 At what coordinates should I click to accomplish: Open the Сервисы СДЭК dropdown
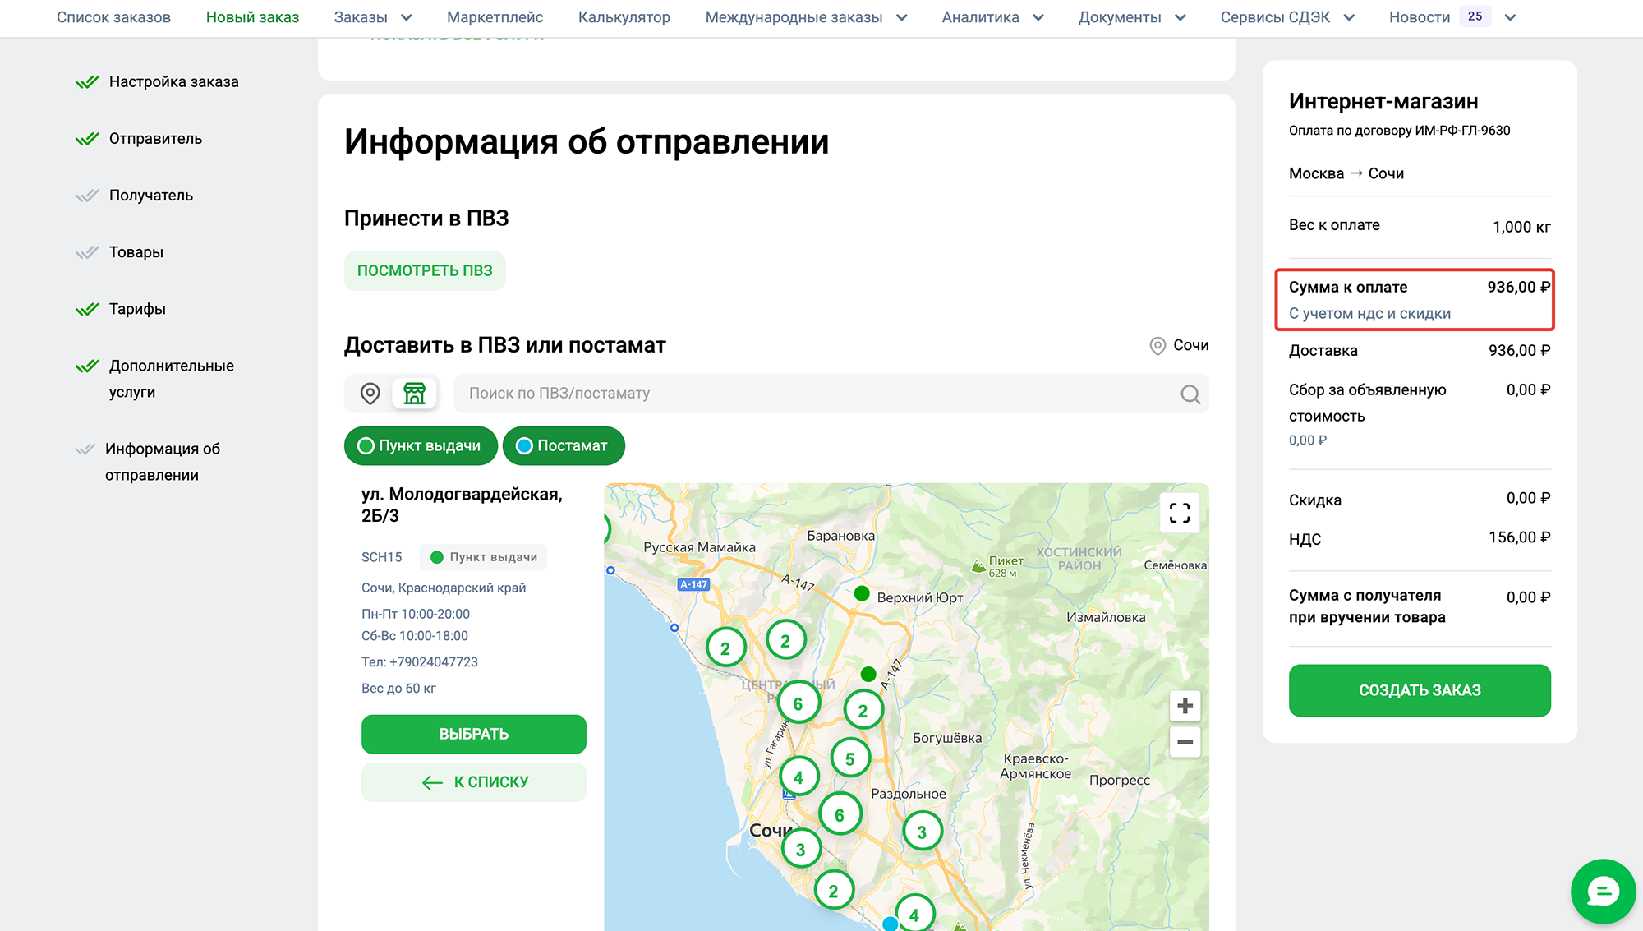coord(1286,16)
